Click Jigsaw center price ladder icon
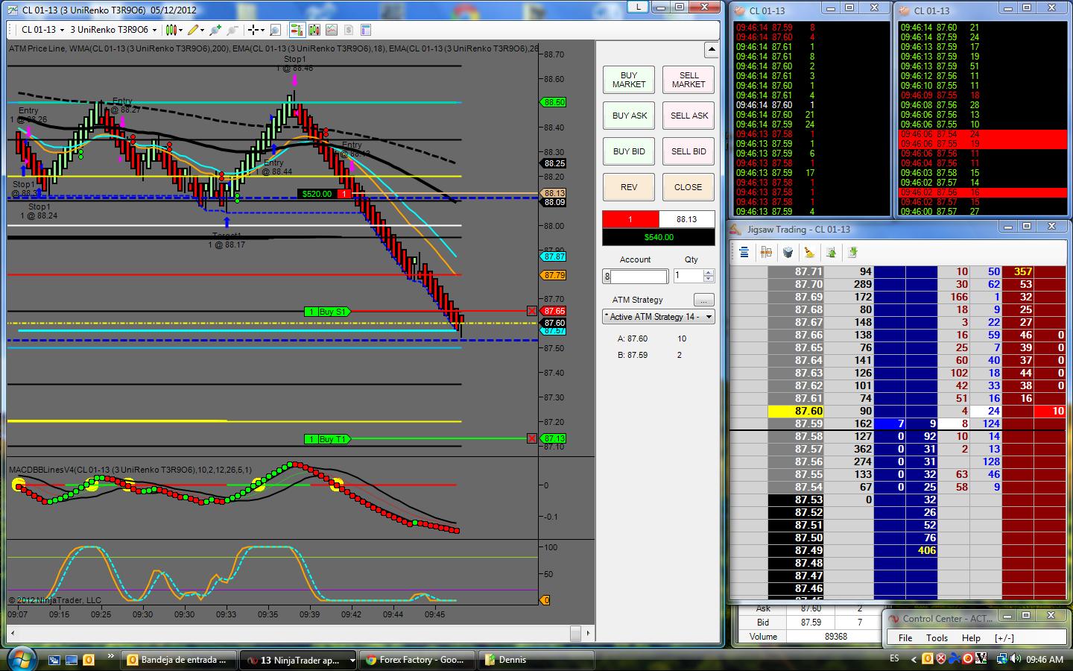The image size is (1073, 671). point(744,252)
